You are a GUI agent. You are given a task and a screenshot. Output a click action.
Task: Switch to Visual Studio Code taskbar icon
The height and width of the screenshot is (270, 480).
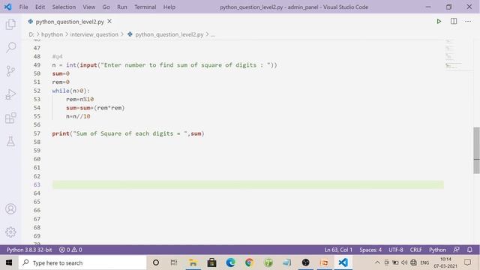tap(343, 262)
